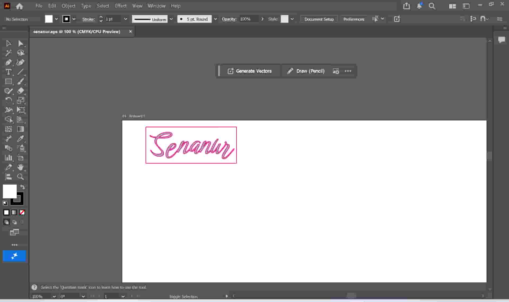Image resolution: width=509 pixels, height=302 pixels.
Task: Set paint mode to None
Action: [22, 212]
